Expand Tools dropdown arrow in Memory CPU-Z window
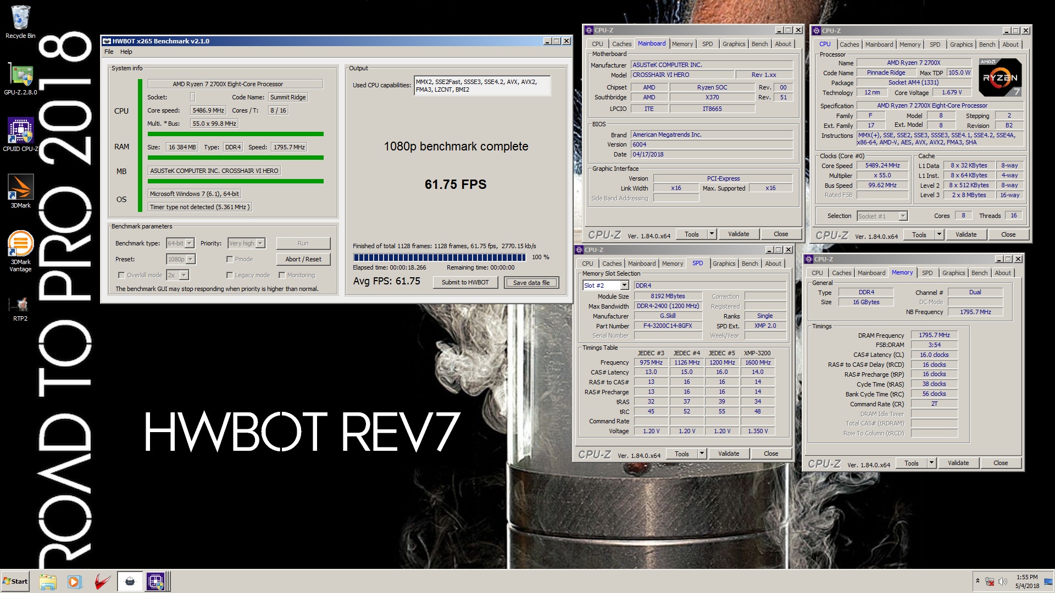The width and height of the screenshot is (1055, 593). tap(931, 463)
